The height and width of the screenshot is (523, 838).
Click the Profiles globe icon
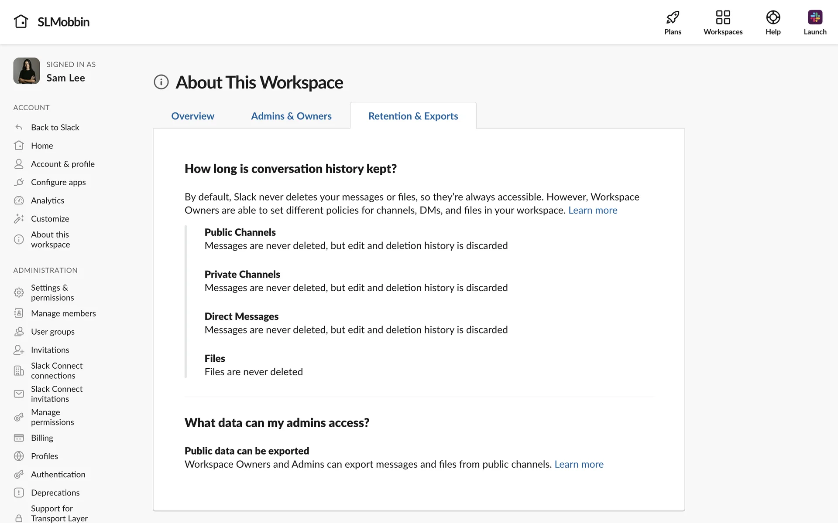pos(19,456)
